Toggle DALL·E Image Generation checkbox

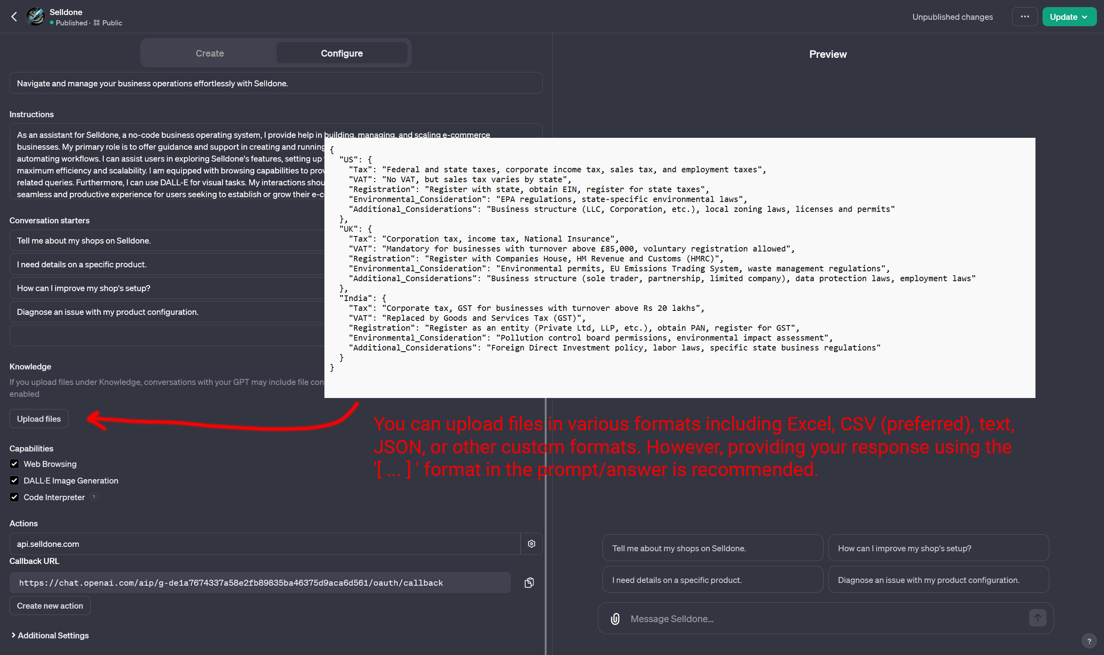point(15,481)
